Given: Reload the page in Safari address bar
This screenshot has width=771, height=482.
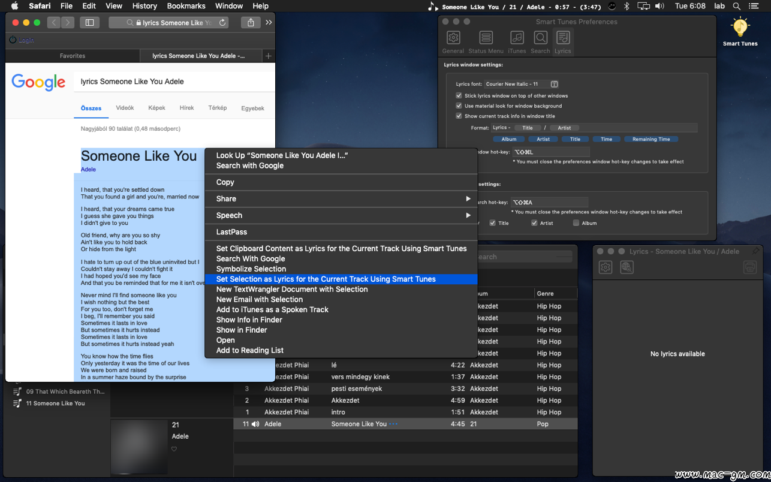Looking at the screenshot, I should (222, 23).
